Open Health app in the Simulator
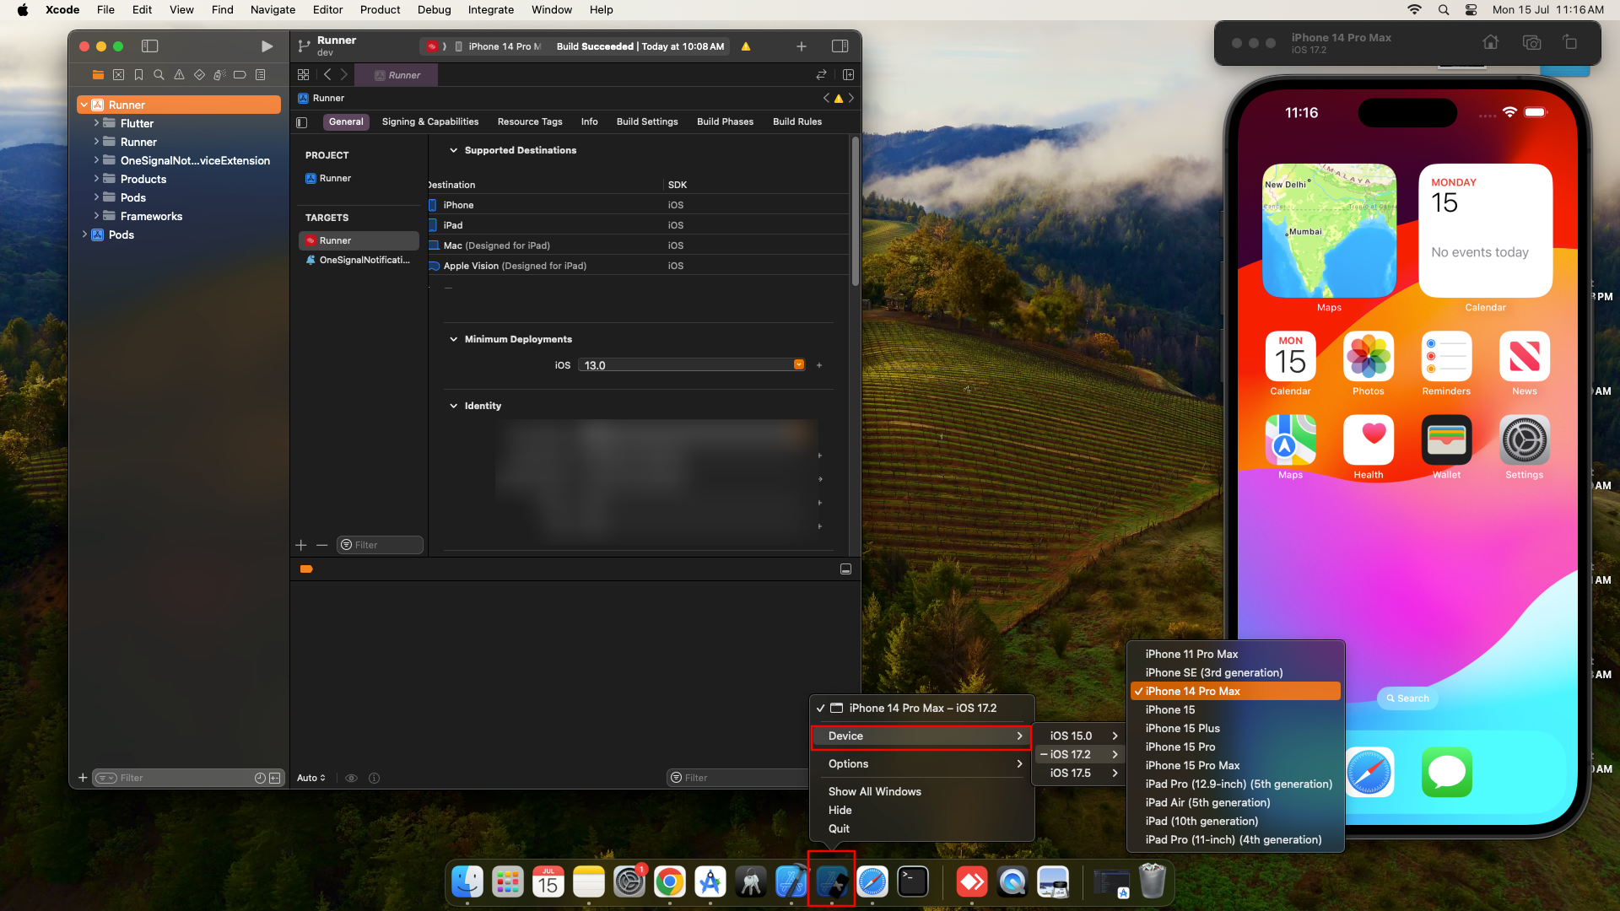The height and width of the screenshot is (911, 1620). tap(1369, 439)
